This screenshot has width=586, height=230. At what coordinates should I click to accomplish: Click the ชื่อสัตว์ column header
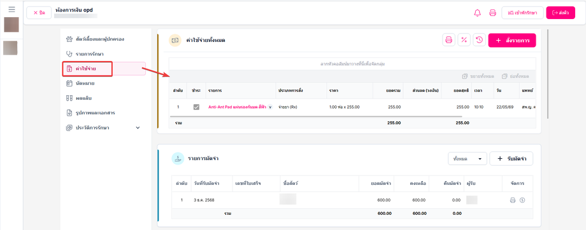coord(320,184)
